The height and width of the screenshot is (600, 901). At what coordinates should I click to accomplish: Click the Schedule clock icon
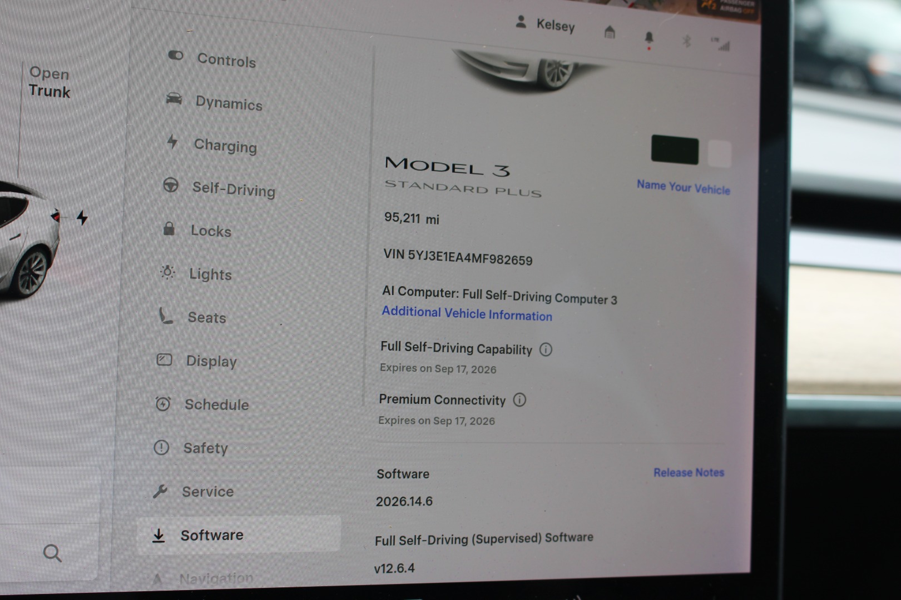(163, 403)
